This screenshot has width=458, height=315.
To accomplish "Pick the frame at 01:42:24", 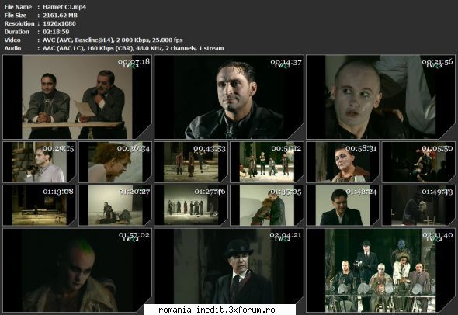I will tap(342, 206).
